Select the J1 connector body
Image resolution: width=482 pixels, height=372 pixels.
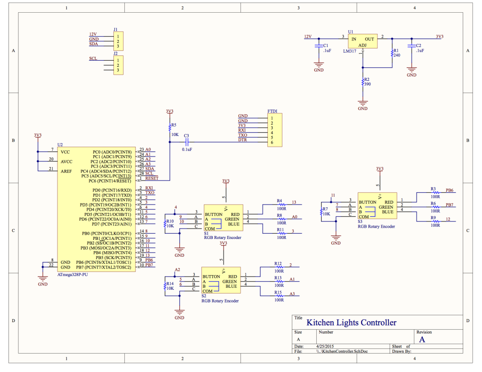coord(118,41)
